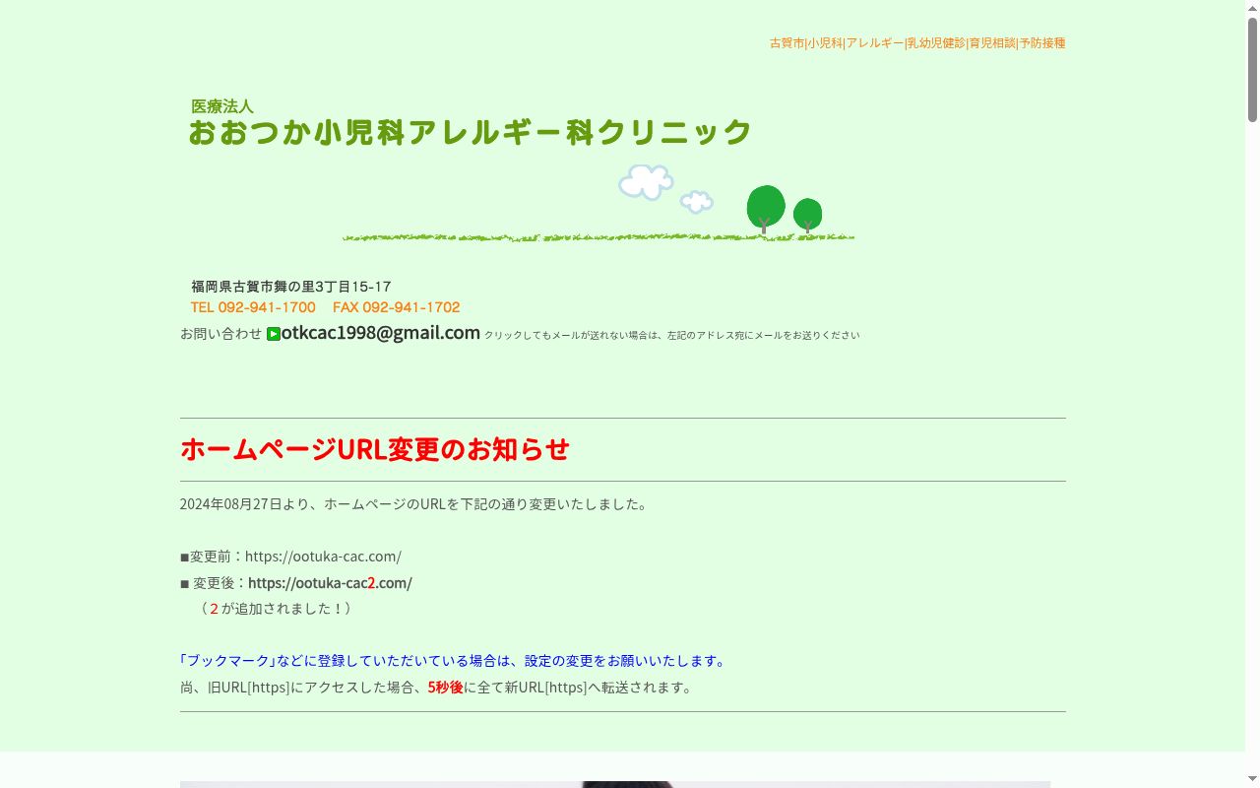The image size is (1260, 788).
Task: Click the green arrow icon beside email
Action: [274, 334]
